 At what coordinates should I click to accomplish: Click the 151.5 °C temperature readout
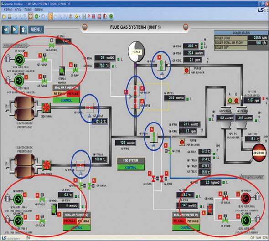(x=100, y=121)
